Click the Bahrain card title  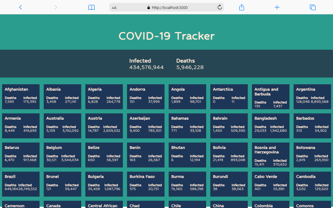click(220, 118)
